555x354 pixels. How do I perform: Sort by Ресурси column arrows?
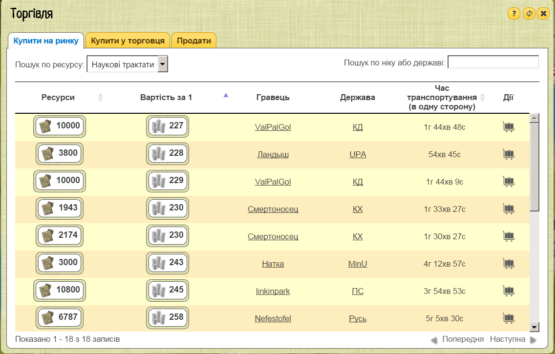[100, 97]
